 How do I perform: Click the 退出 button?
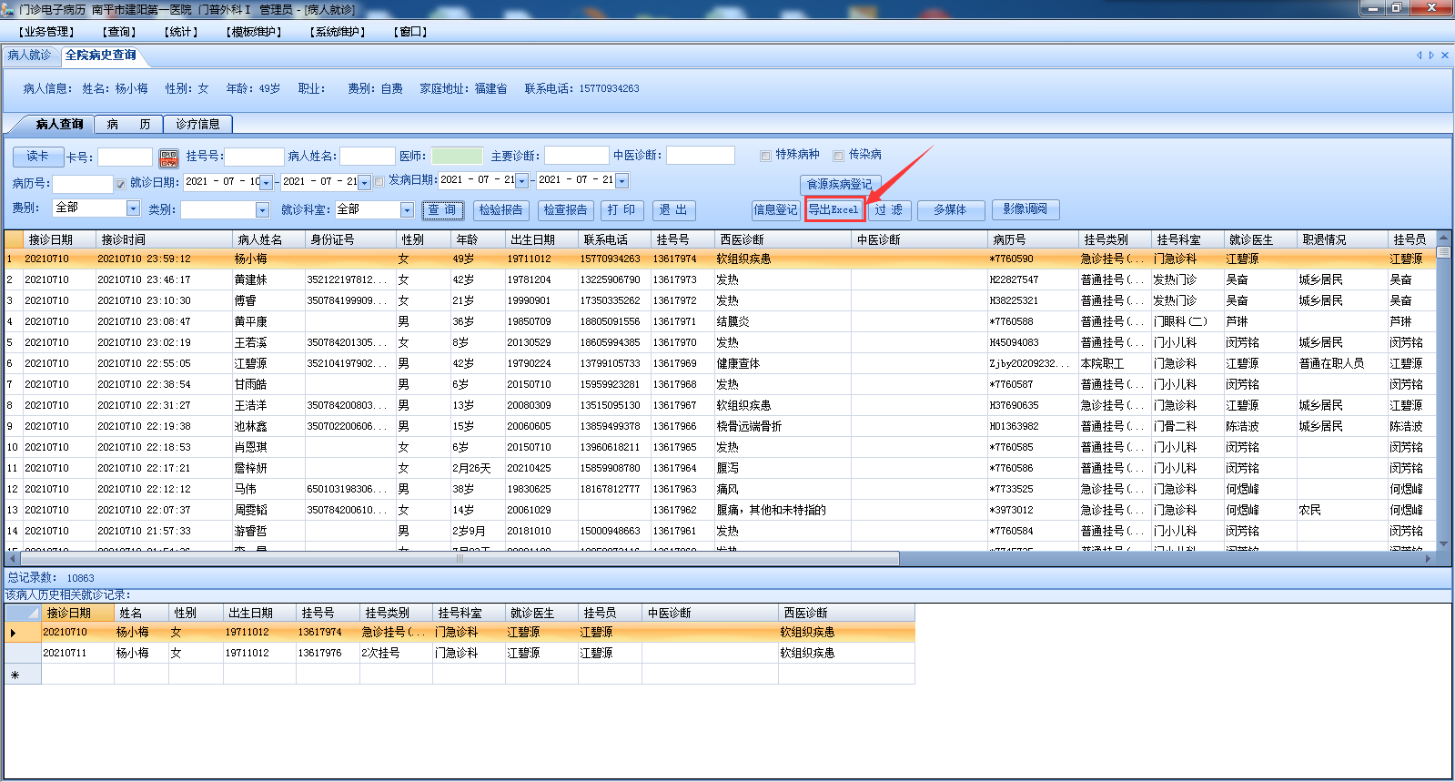673,210
